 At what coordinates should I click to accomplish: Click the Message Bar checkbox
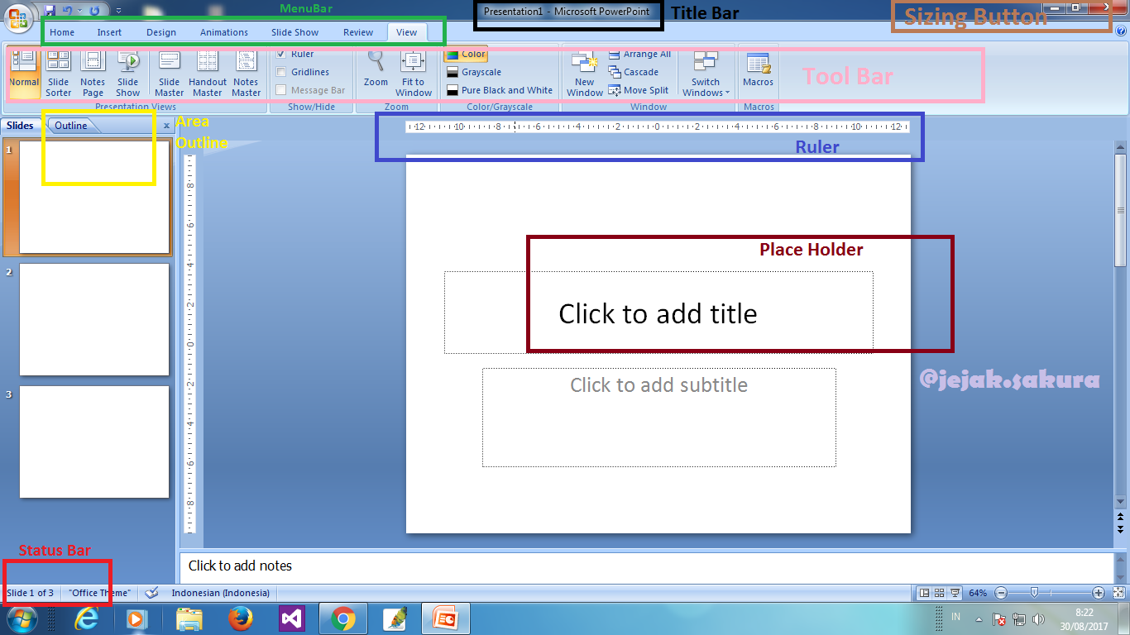[x=281, y=90]
